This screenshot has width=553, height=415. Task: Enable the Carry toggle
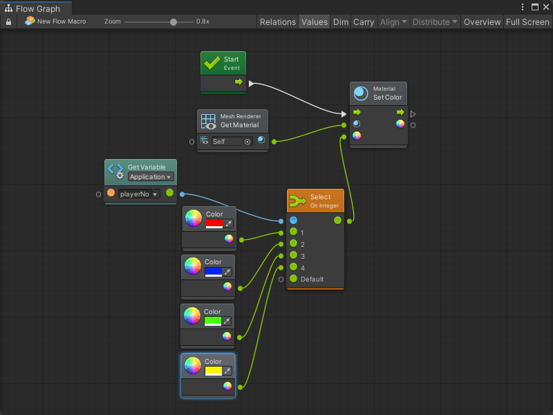click(364, 22)
